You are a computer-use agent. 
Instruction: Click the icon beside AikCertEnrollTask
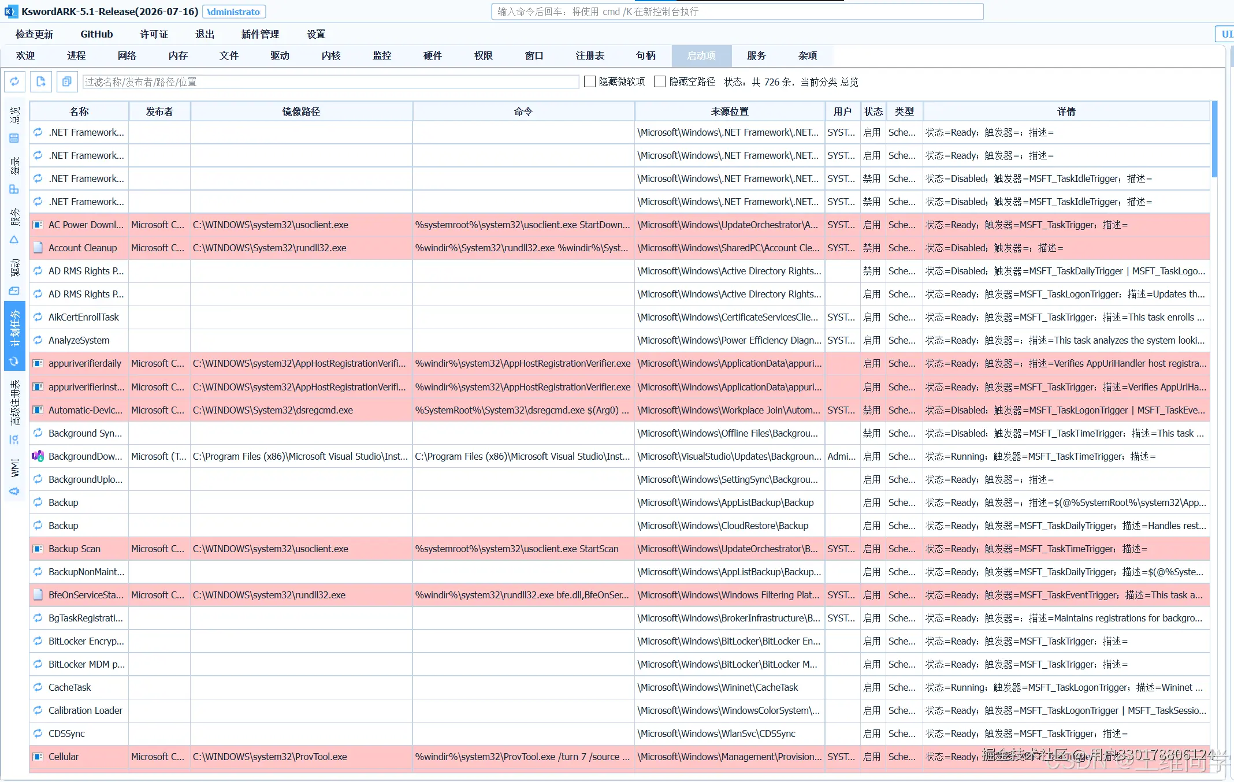tap(38, 317)
